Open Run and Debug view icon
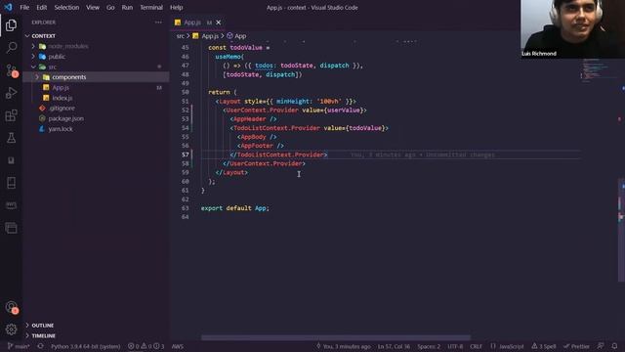Image resolution: width=625 pixels, height=352 pixels. click(11, 93)
